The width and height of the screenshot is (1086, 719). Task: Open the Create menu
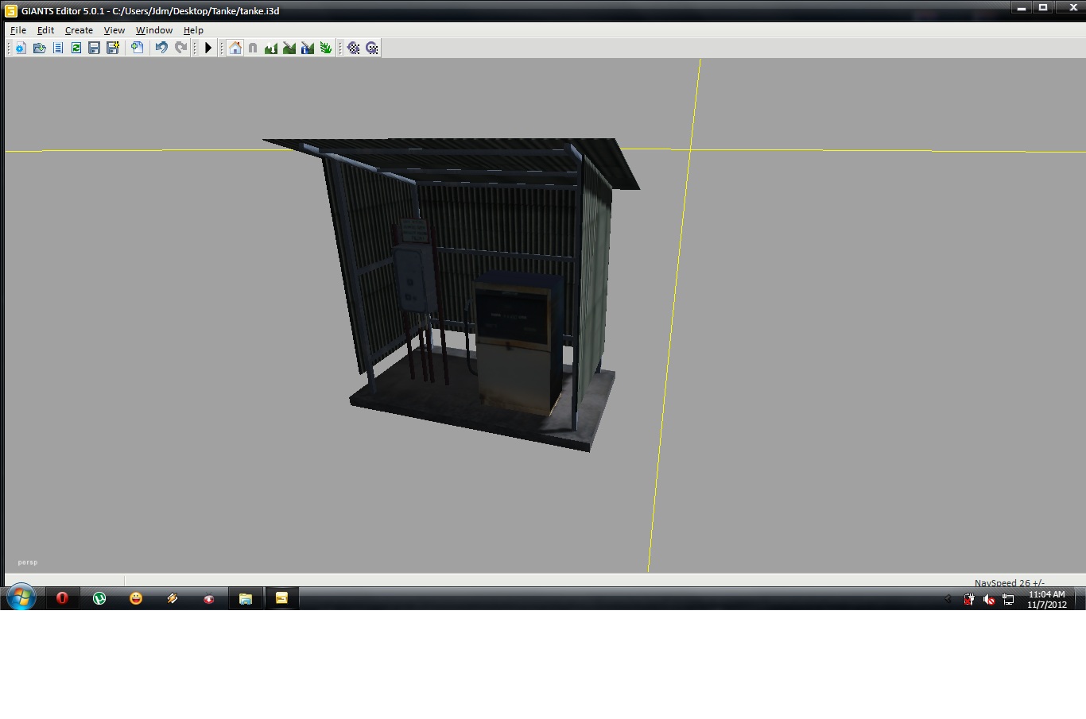79,30
